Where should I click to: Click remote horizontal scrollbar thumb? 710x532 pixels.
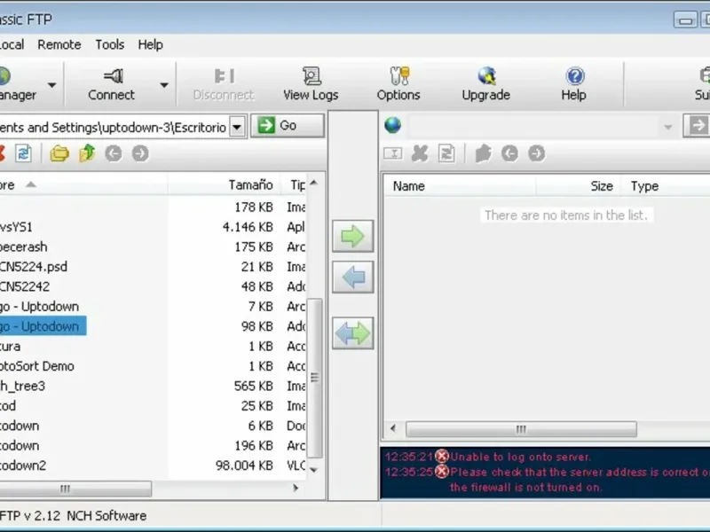521,429
